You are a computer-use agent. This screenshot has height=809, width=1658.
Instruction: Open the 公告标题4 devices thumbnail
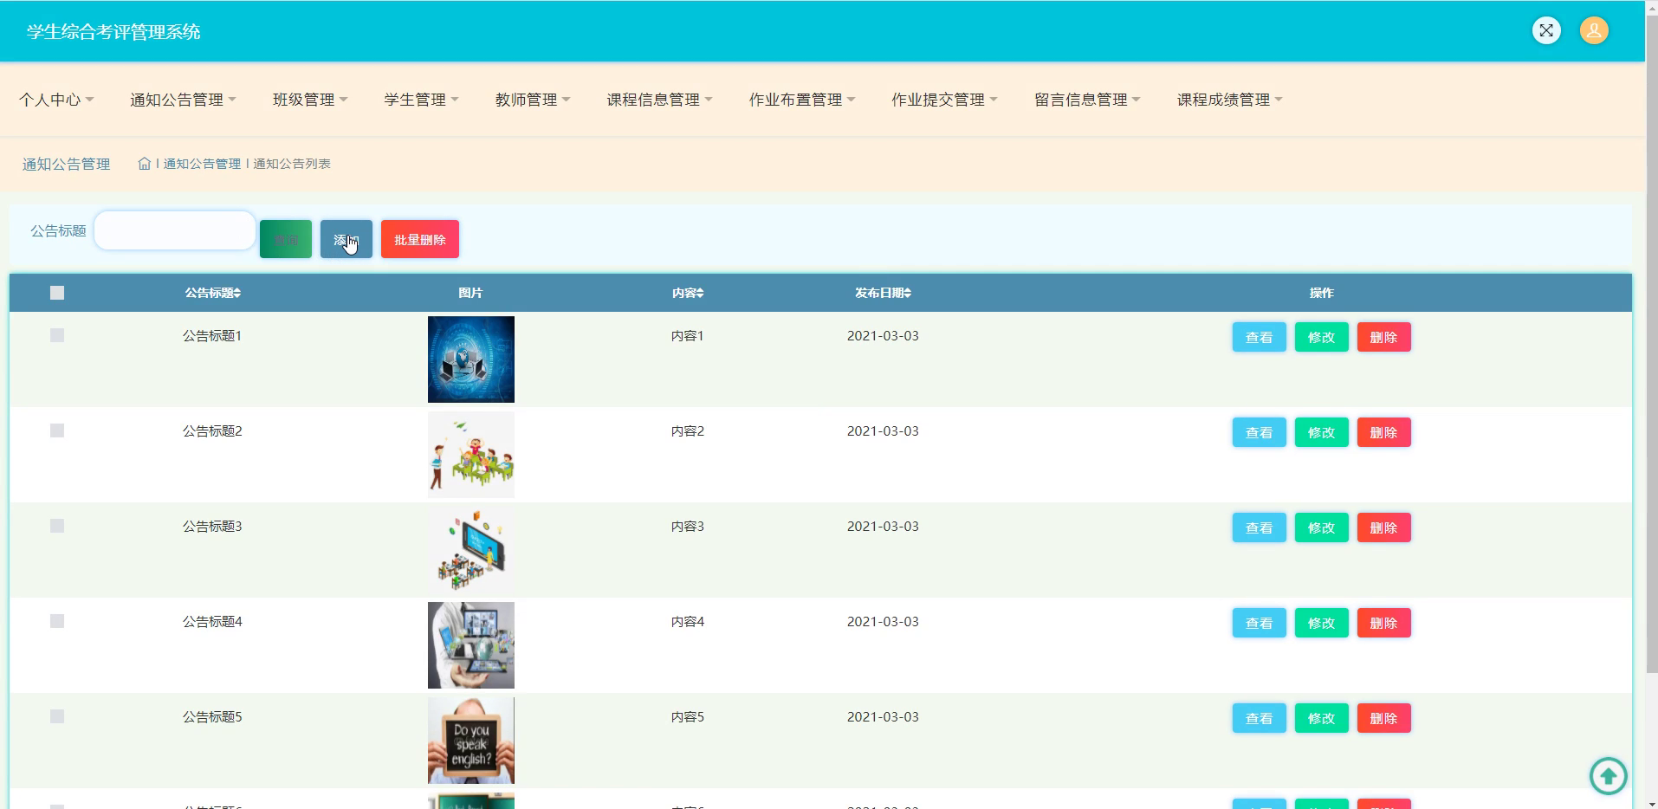coord(471,645)
